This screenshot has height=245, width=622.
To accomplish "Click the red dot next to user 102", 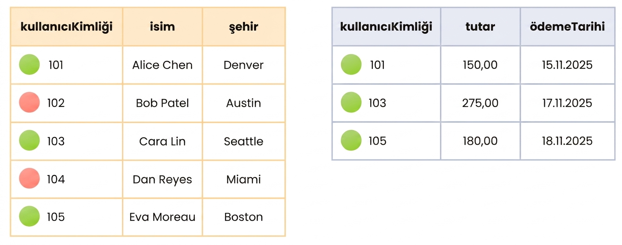I will pos(29,102).
